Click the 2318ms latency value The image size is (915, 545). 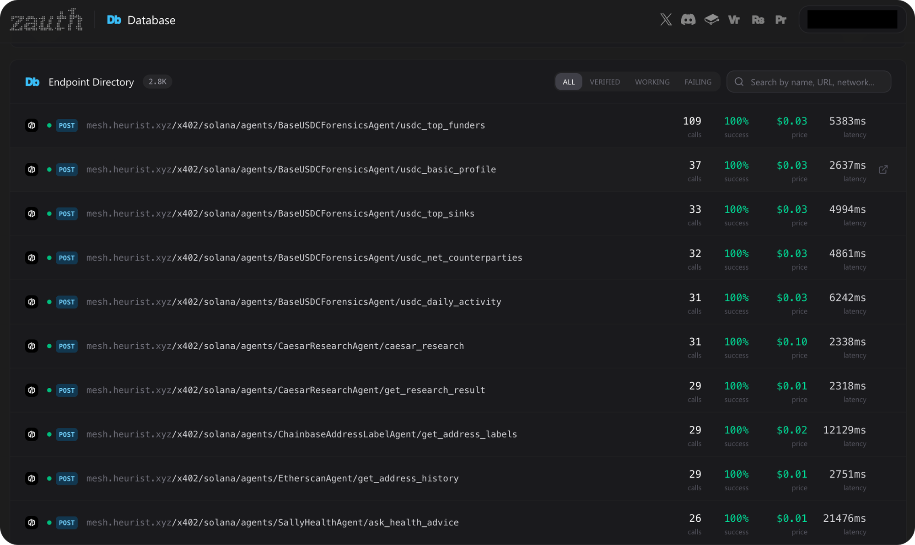pyautogui.click(x=847, y=386)
